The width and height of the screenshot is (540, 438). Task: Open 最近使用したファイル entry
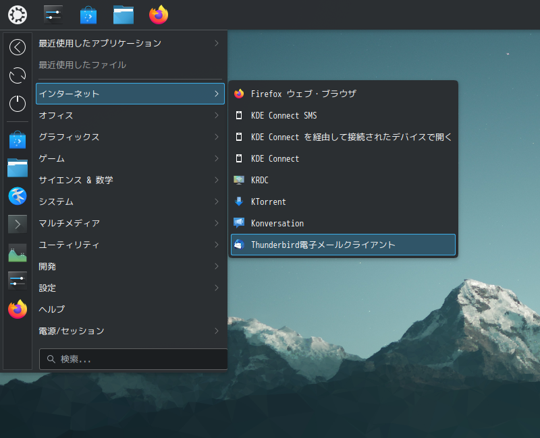tap(130, 65)
